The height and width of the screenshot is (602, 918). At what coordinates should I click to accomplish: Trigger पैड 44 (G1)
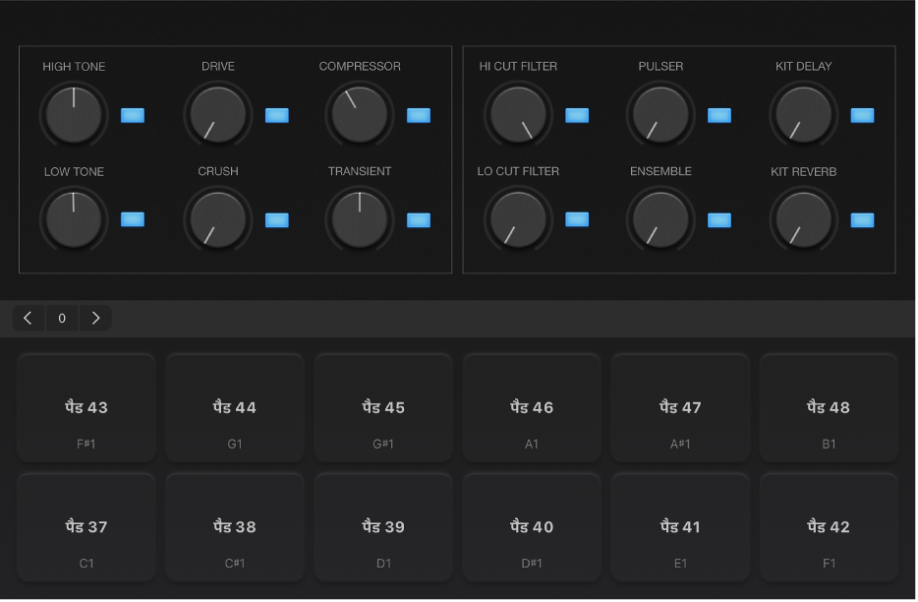(x=235, y=408)
